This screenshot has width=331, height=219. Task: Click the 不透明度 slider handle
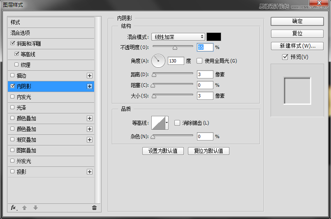(x=175, y=48)
